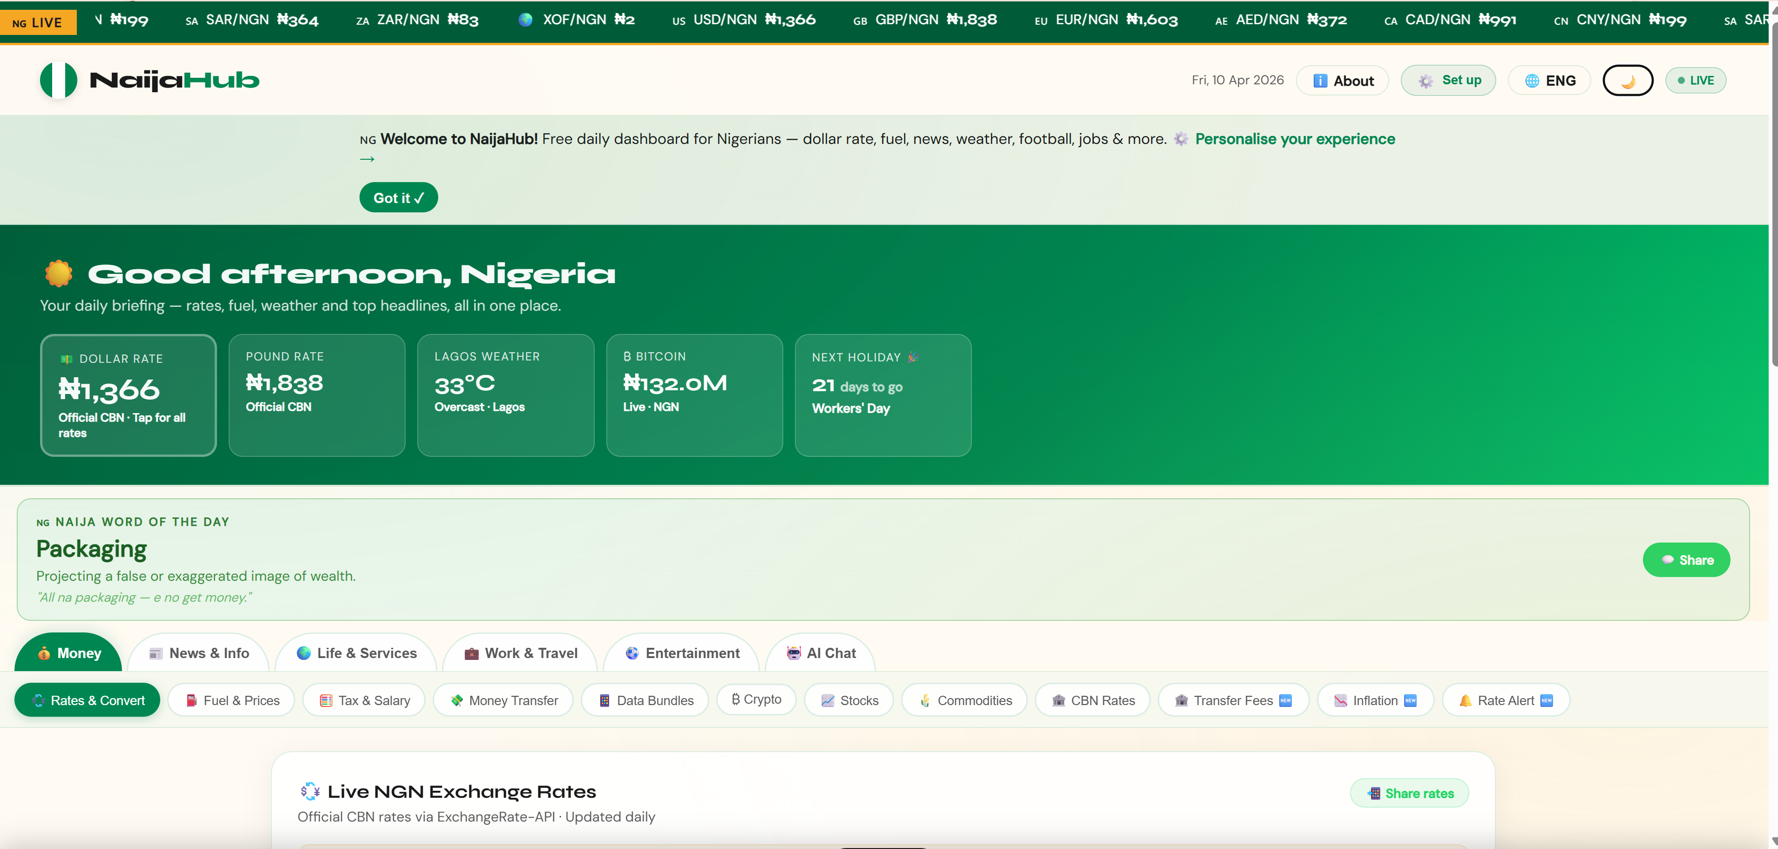Click the ZAR/NGN ticker rate

click(417, 20)
